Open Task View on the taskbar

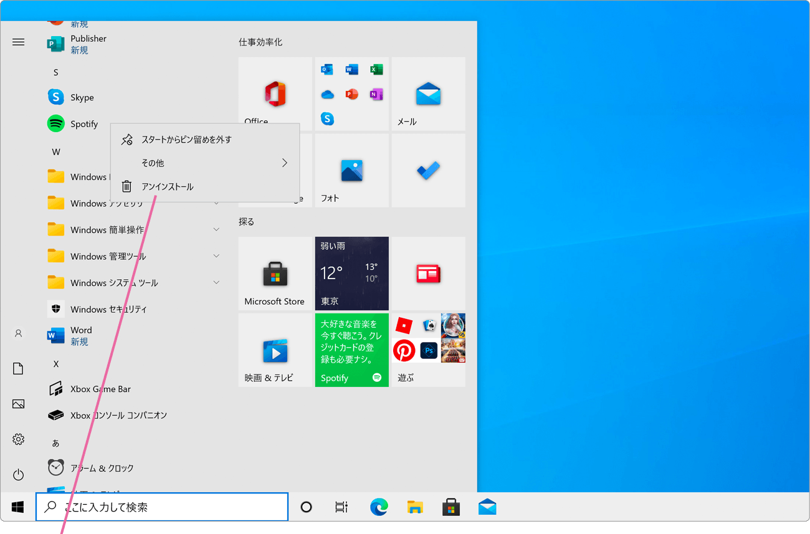tap(341, 507)
